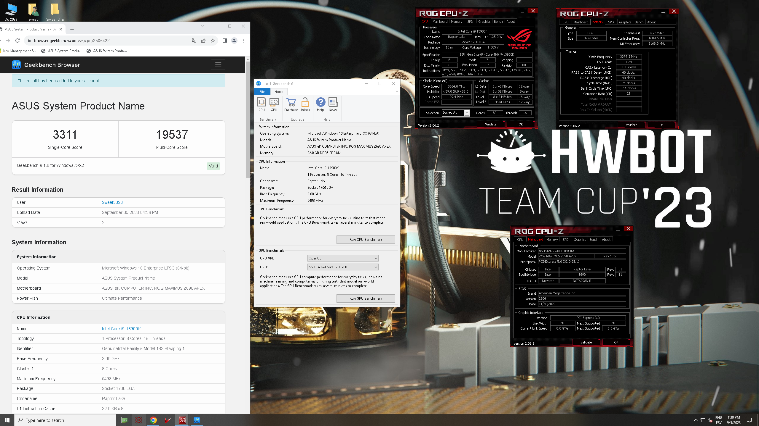
Task: Close the ASUS System Product Name browser tab
Action: 61,29
